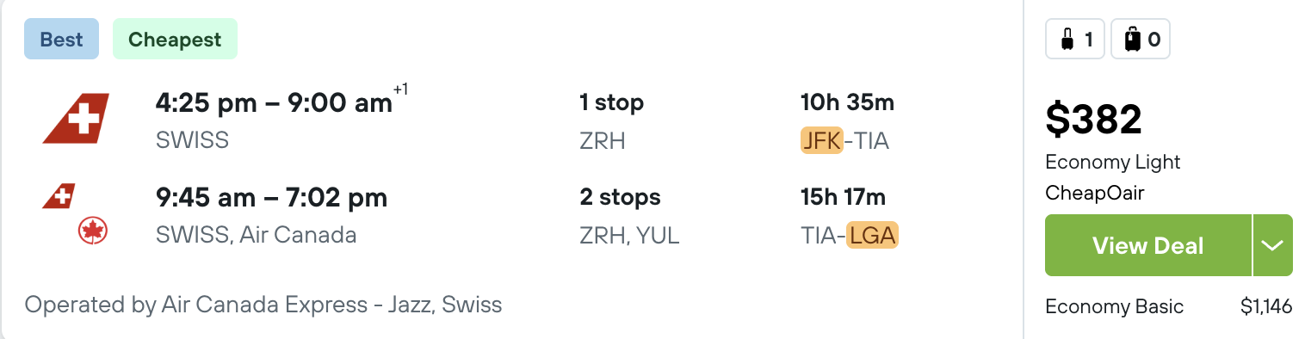Click the CheapOair provider label
The width and height of the screenshot is (1305, 339).
(x=1094, y=193)
